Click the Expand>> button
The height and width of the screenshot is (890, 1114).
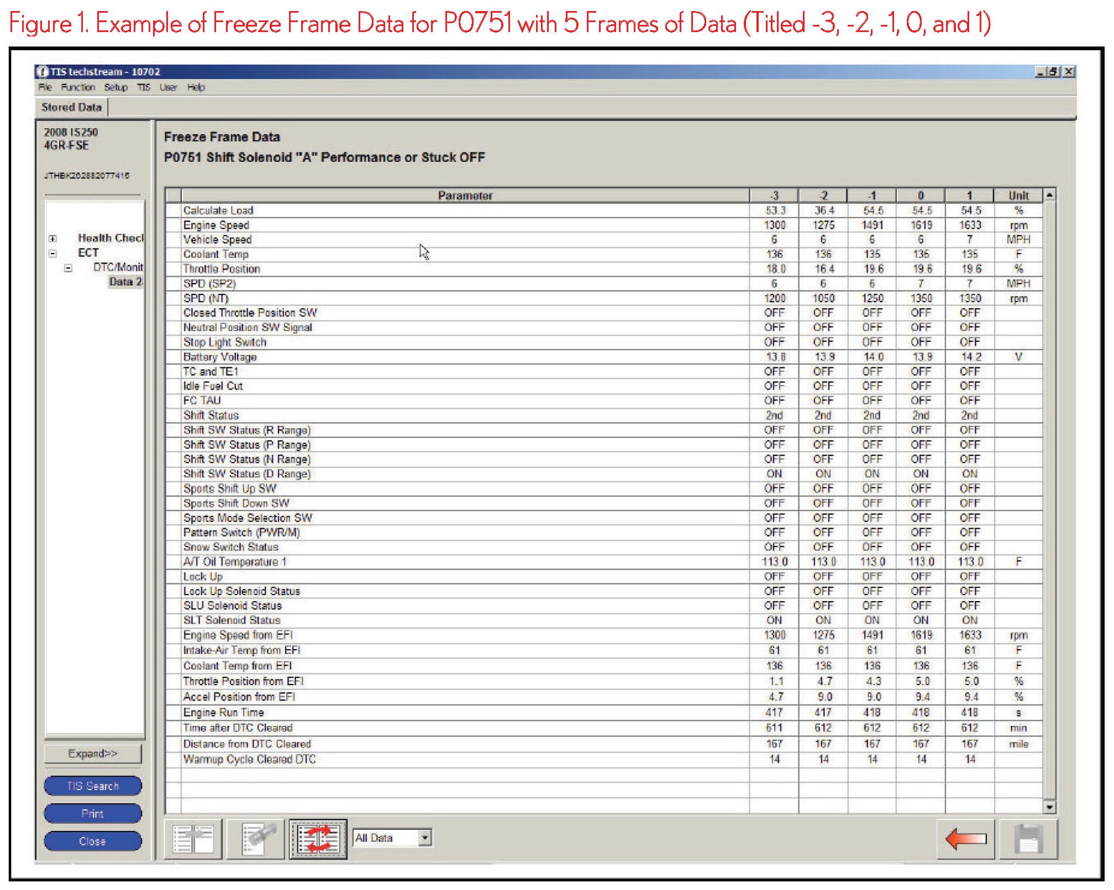click(92, 754)
